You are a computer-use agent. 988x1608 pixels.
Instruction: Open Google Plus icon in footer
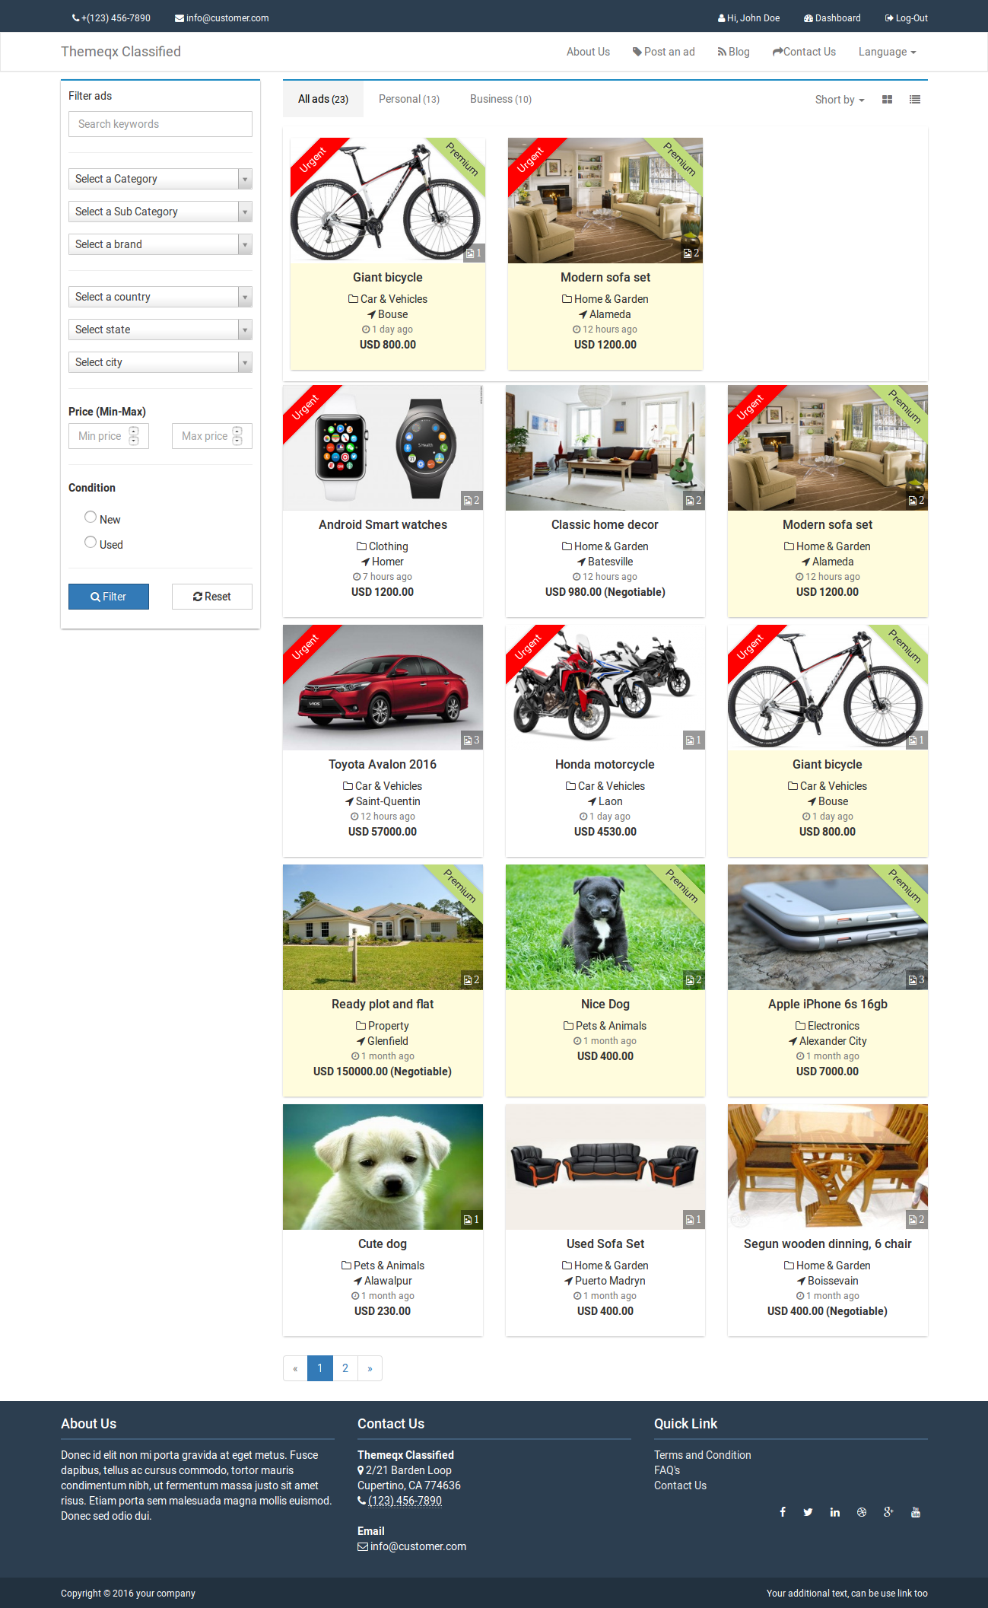[888, 1512]
